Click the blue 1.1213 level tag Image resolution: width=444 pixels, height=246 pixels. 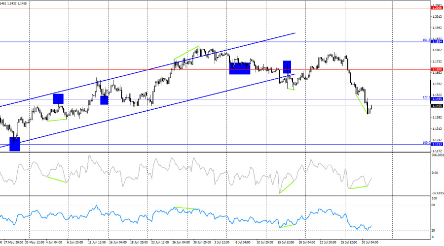tap(437, 144)
